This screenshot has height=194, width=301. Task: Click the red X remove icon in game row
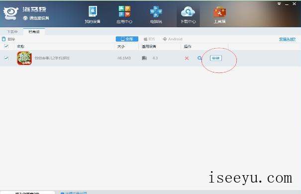pos(187,58)
